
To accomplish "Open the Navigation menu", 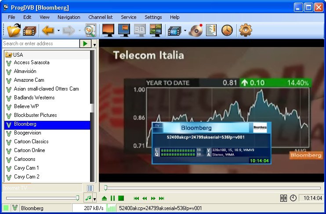I will [x=69, y=17].
